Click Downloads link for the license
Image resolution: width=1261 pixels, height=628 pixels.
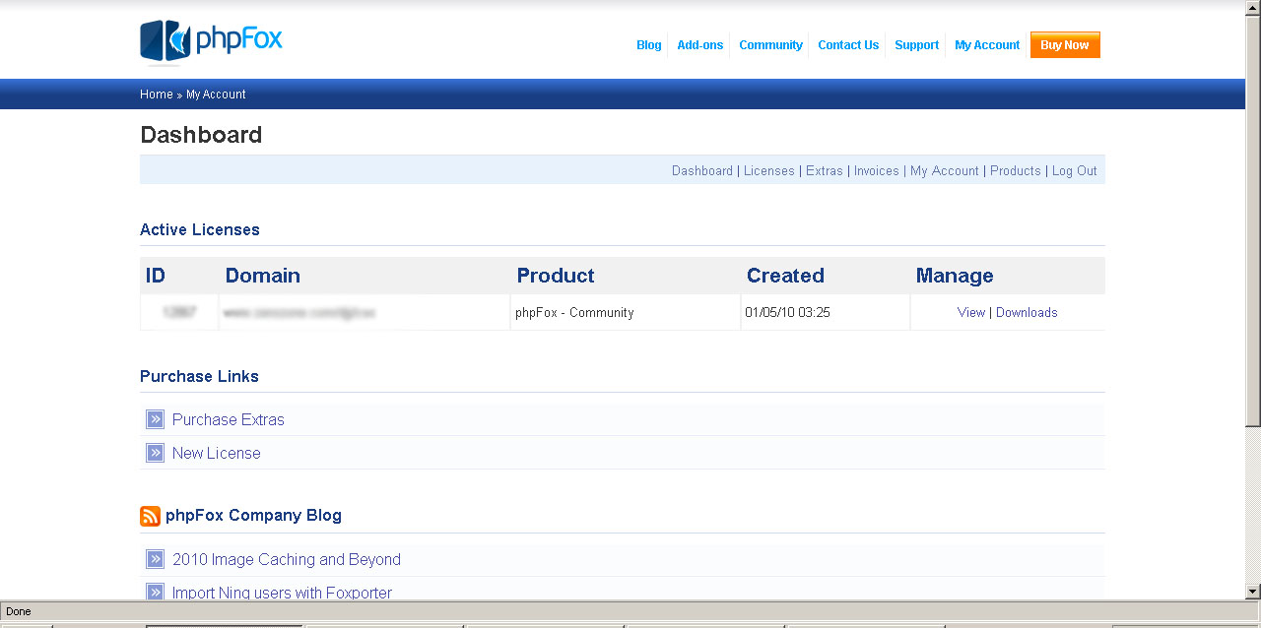pos(1027,313)
